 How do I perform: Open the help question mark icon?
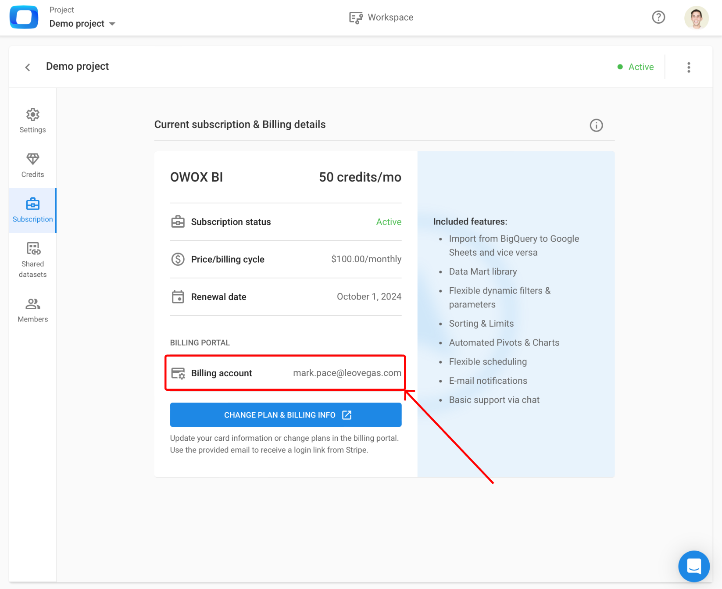(658, 18)
